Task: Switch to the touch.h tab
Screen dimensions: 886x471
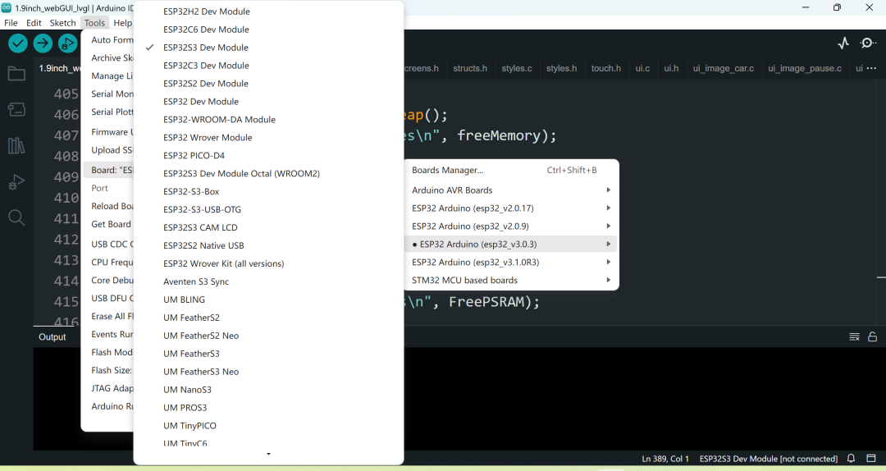Action: [x=605, y=68]
